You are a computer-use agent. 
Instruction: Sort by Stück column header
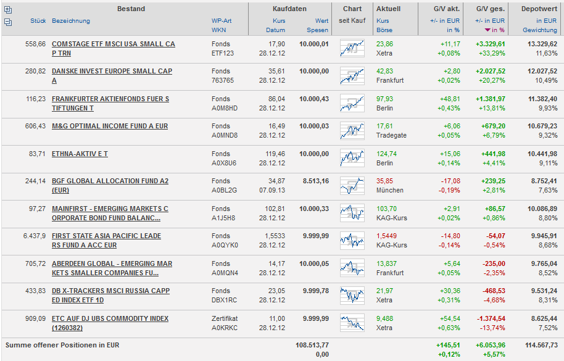38,21
